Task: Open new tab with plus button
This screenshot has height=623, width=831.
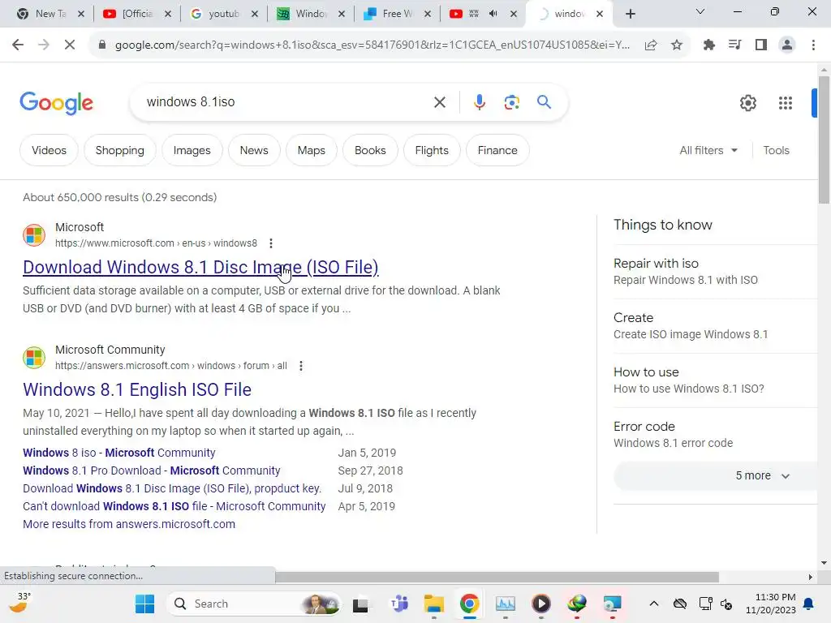Action: click(630, 14)
